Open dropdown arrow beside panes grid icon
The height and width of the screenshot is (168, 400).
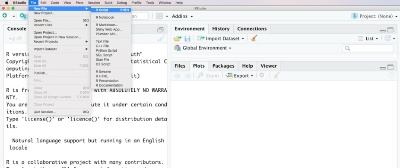tap(167, 16)
